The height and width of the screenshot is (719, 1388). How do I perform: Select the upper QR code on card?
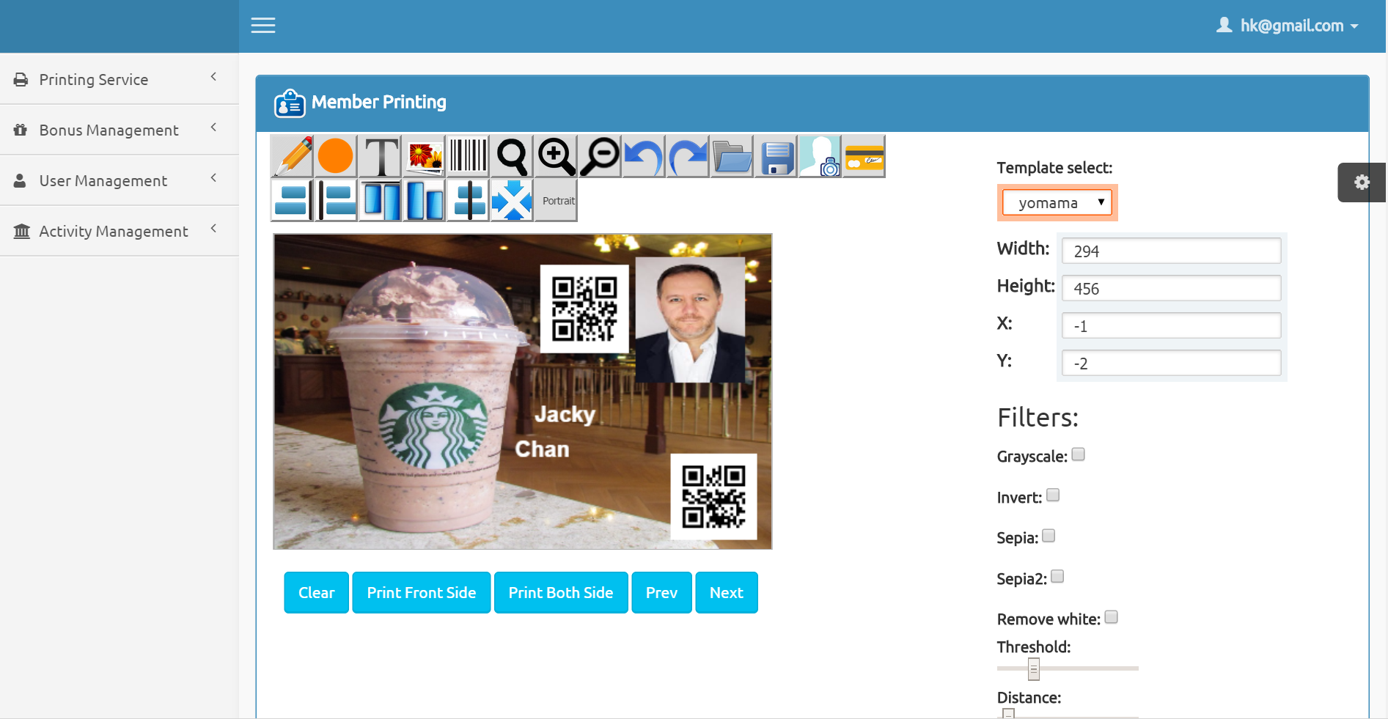pyautogui.click(x=584, y=309)
